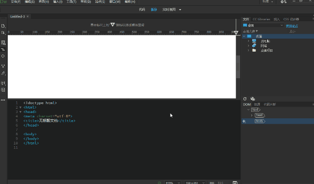This screenshot has width=314, height=184.
Task: Collapse html tag at code line 2
Action: pos(20,108)
